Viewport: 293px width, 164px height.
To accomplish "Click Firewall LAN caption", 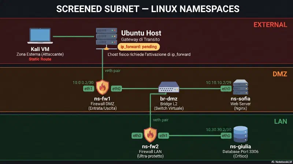I will coord(150,152).
